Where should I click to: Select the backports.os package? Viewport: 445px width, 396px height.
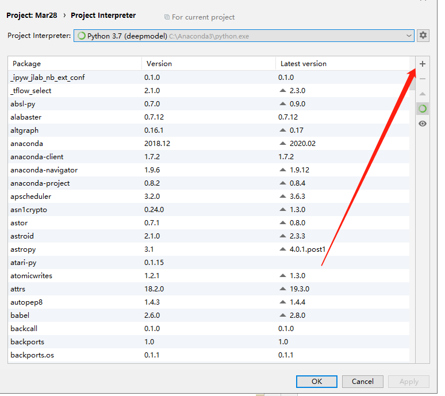[x=209, y=355]
